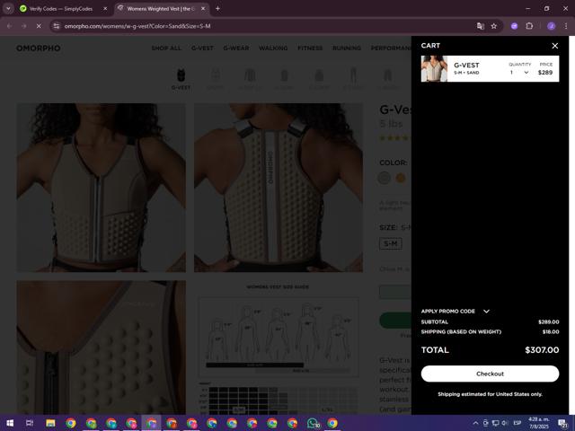Open the WALKING navigation item
575x431 pixels.
coord(273,48)
